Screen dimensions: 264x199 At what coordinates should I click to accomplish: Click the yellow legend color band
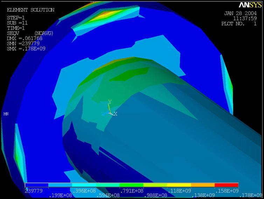point(179,185)
